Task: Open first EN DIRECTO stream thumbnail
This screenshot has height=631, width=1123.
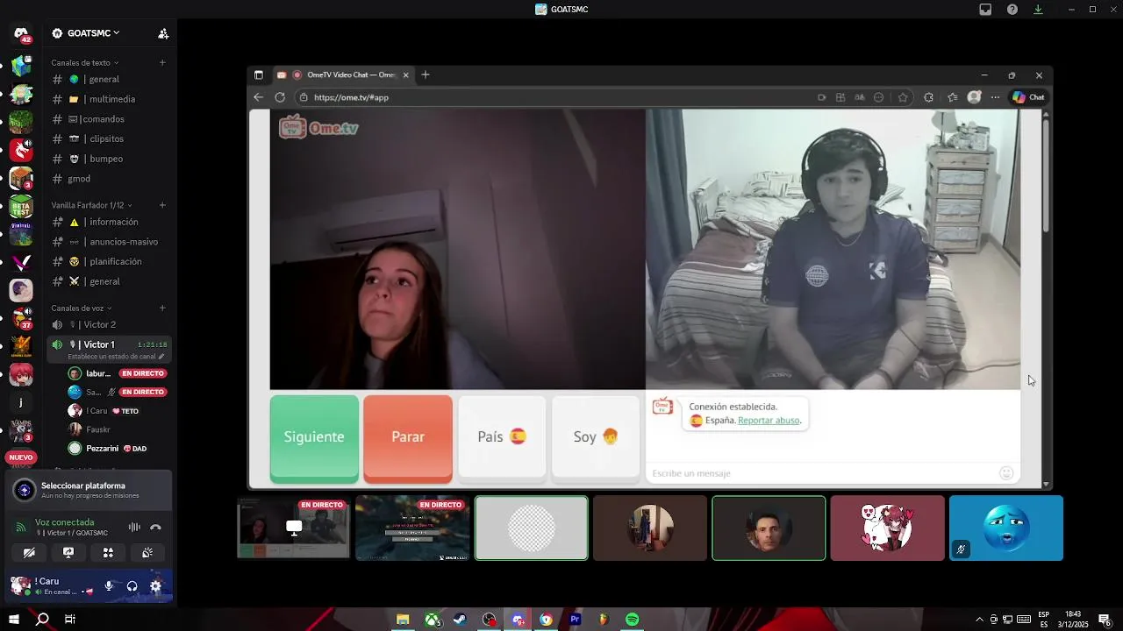Action: click(x=294, y=528)
